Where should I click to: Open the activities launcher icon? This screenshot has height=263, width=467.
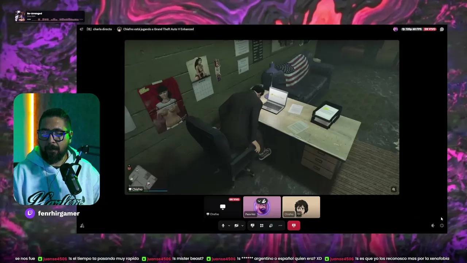262,226
